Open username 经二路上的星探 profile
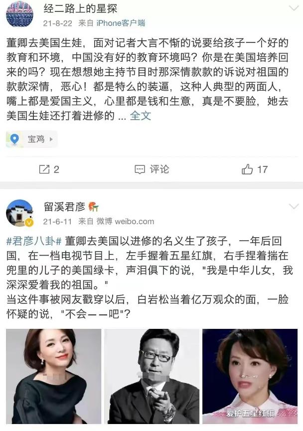Screen dimensions: 303x431 (80, 8)
